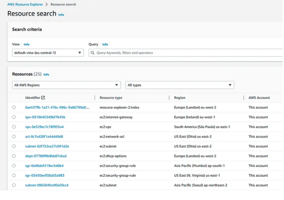Select radio for subnet-096584fce90a50cc4 row
Screen dimensions: 284x200
pyautogui.click(x=14, y=185)
